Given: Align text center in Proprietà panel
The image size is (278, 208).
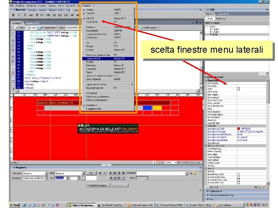Looking at the screenshot, I should coord(115,173).
